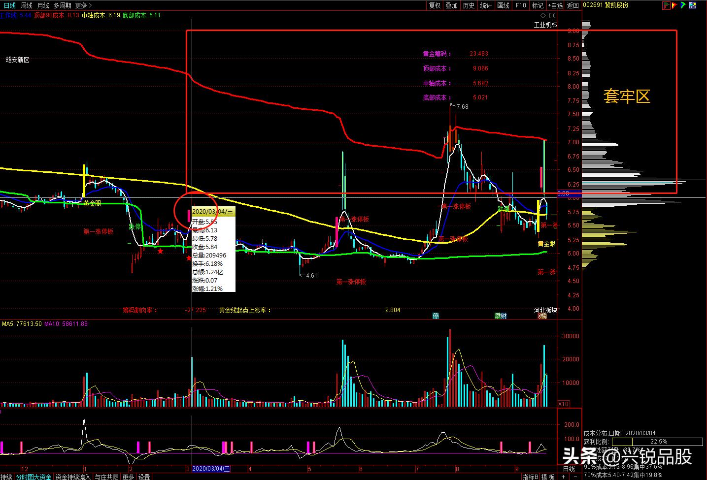Viewport: 707px width, 480px height.
Task: Click the red chip distribution icon
Action: click(x=667, y=5)
